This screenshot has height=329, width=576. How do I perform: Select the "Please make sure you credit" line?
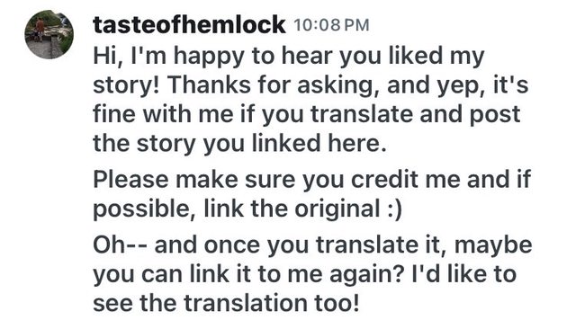[312, 180]
